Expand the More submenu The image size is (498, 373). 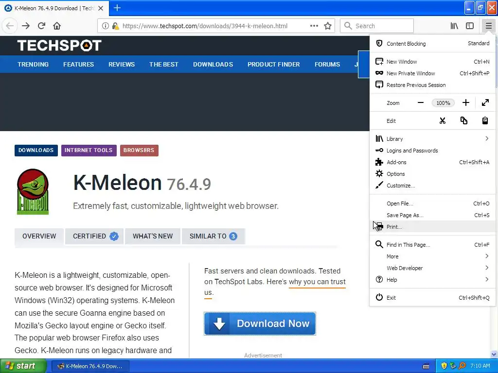[x=432, y=256]
